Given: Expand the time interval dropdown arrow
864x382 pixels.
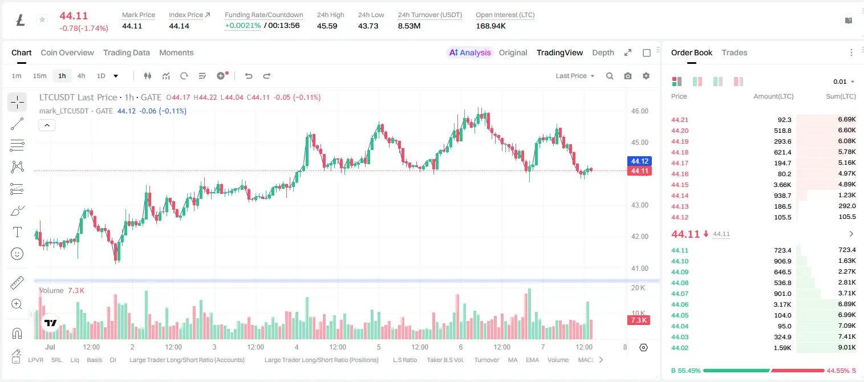Looking at the screenshot, I should click(x=116, y=76).
